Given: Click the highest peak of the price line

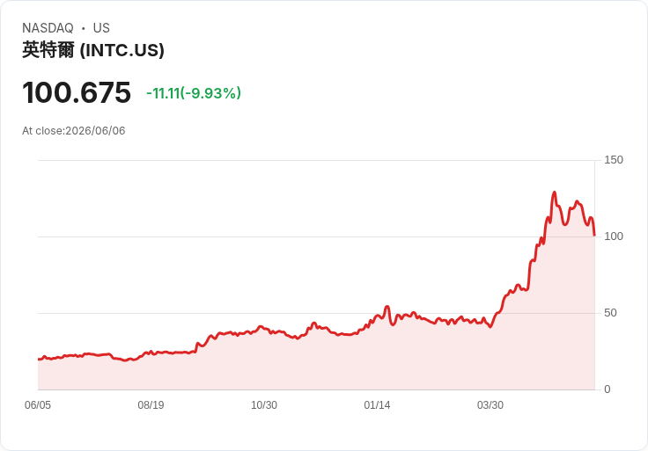Looking at the screenshot, I should tap(554, 193).
